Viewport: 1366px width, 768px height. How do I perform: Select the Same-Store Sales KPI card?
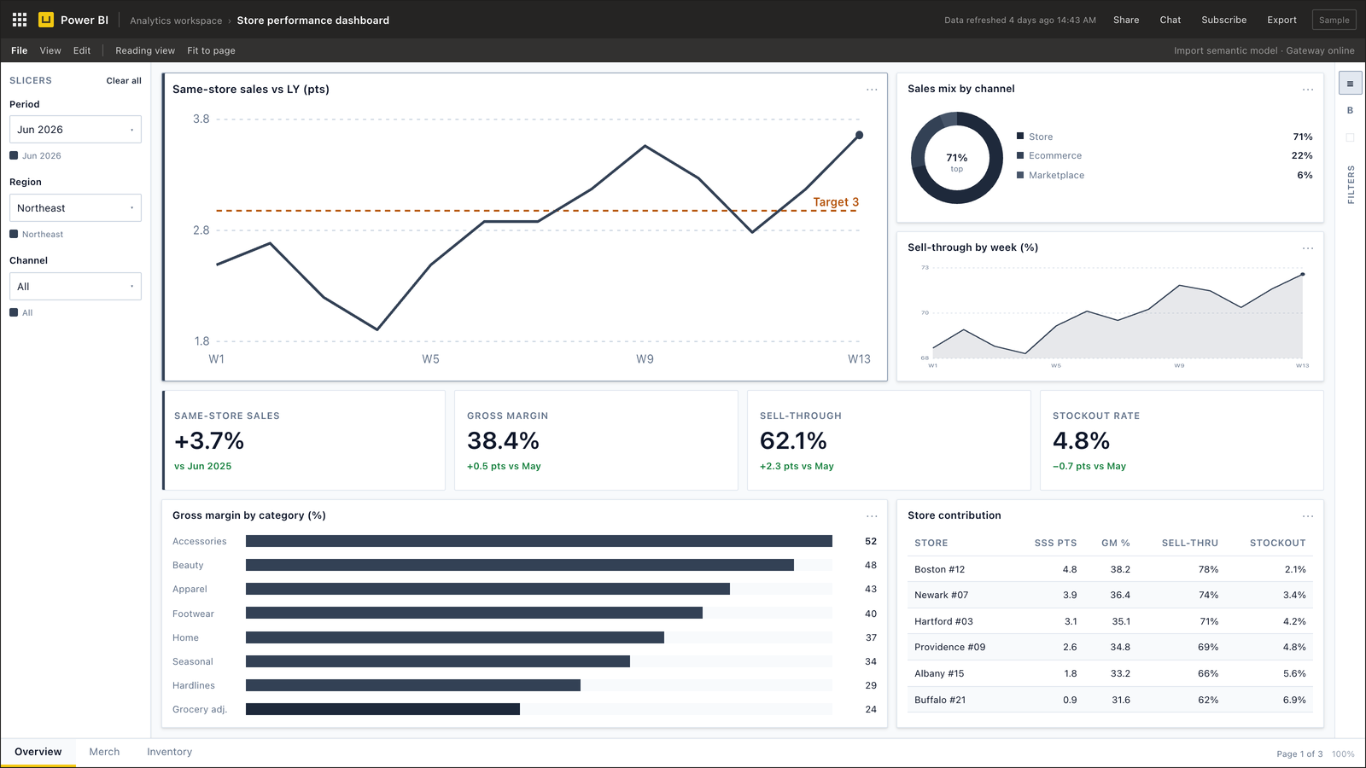click(304, 440)
